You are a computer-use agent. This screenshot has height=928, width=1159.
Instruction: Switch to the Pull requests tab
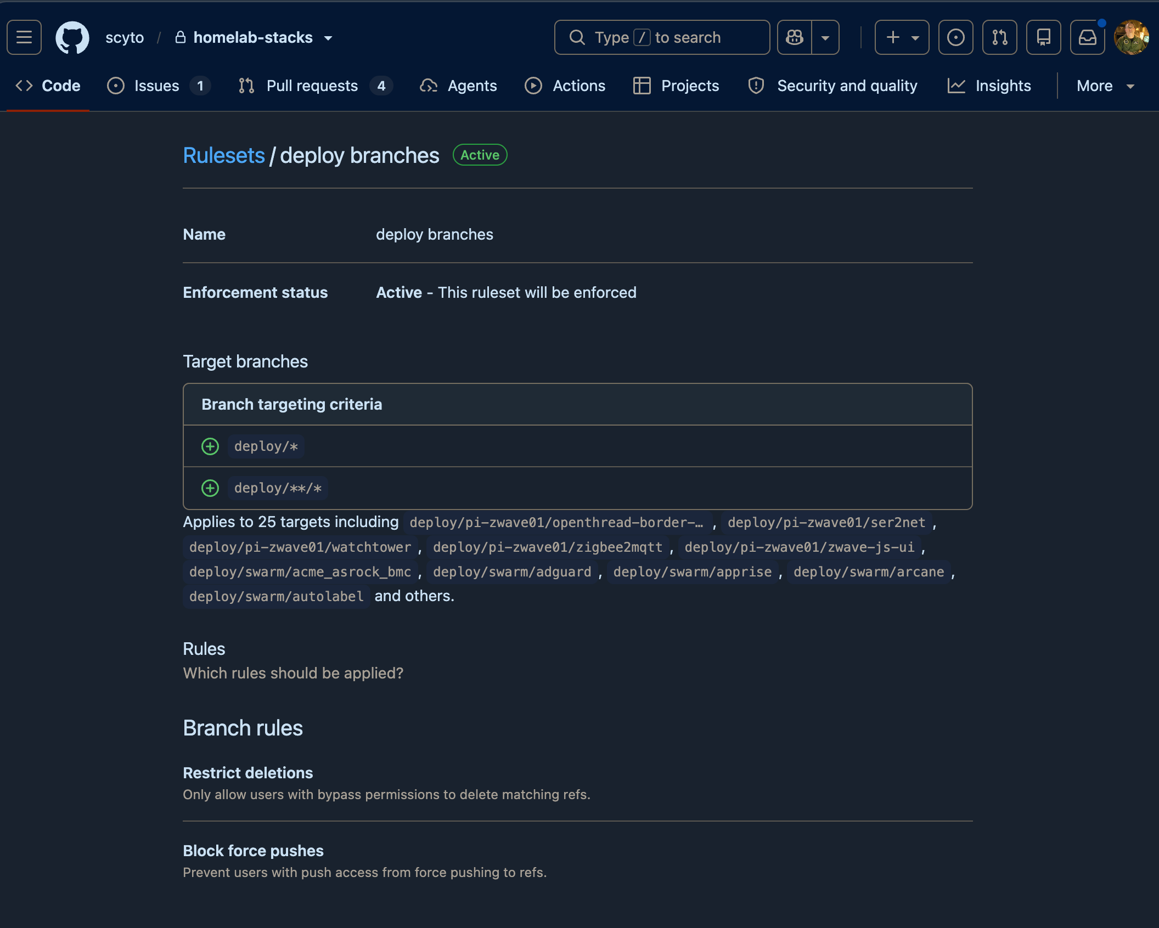click(x=315, y=86)
